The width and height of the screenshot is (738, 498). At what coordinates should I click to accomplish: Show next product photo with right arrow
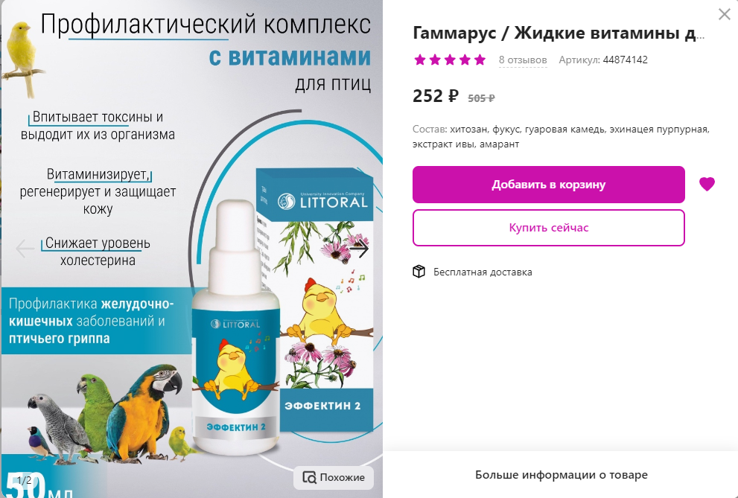(x=359, y=249)
